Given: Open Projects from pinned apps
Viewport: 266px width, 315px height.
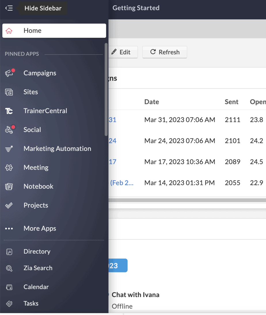Looking at the screenshot, I should click(x=36, y=205).
